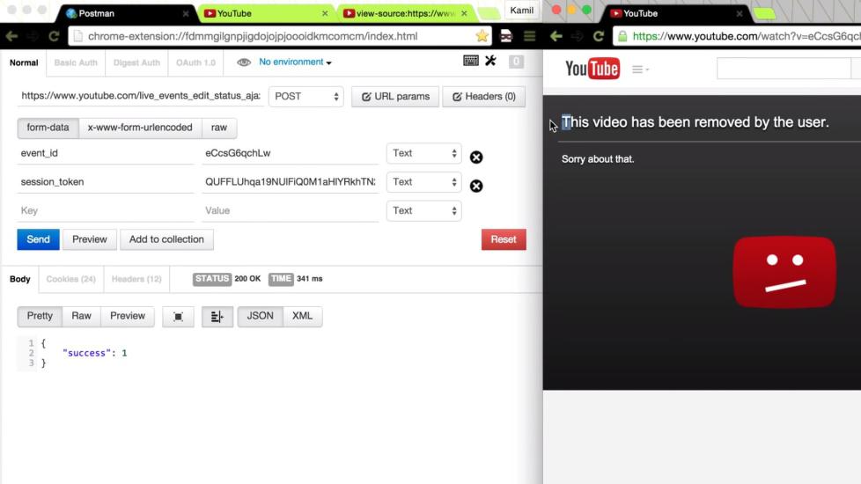Screen dimensions: 861x484
Task: Click the red Reset button
Action: click(x=504, y=240)
